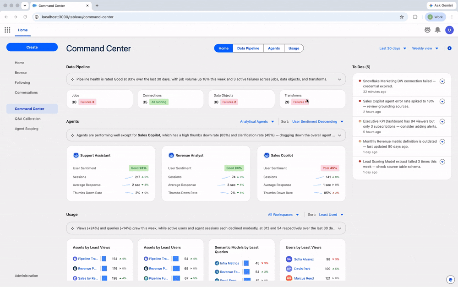Screen dimensions: 458x287
Task: Open the agent astro icon in header
Action: click(x=427, y=30)
